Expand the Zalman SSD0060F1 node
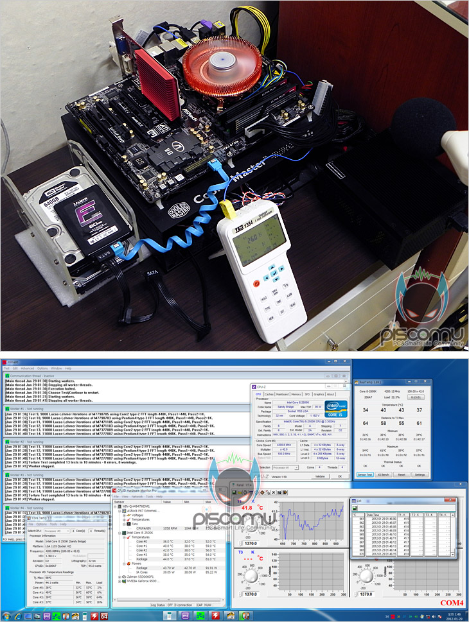Screen dimensions: 469x622 (x=119, y=577)
